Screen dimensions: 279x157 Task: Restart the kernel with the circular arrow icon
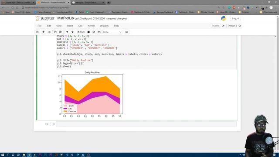(94, 32)
